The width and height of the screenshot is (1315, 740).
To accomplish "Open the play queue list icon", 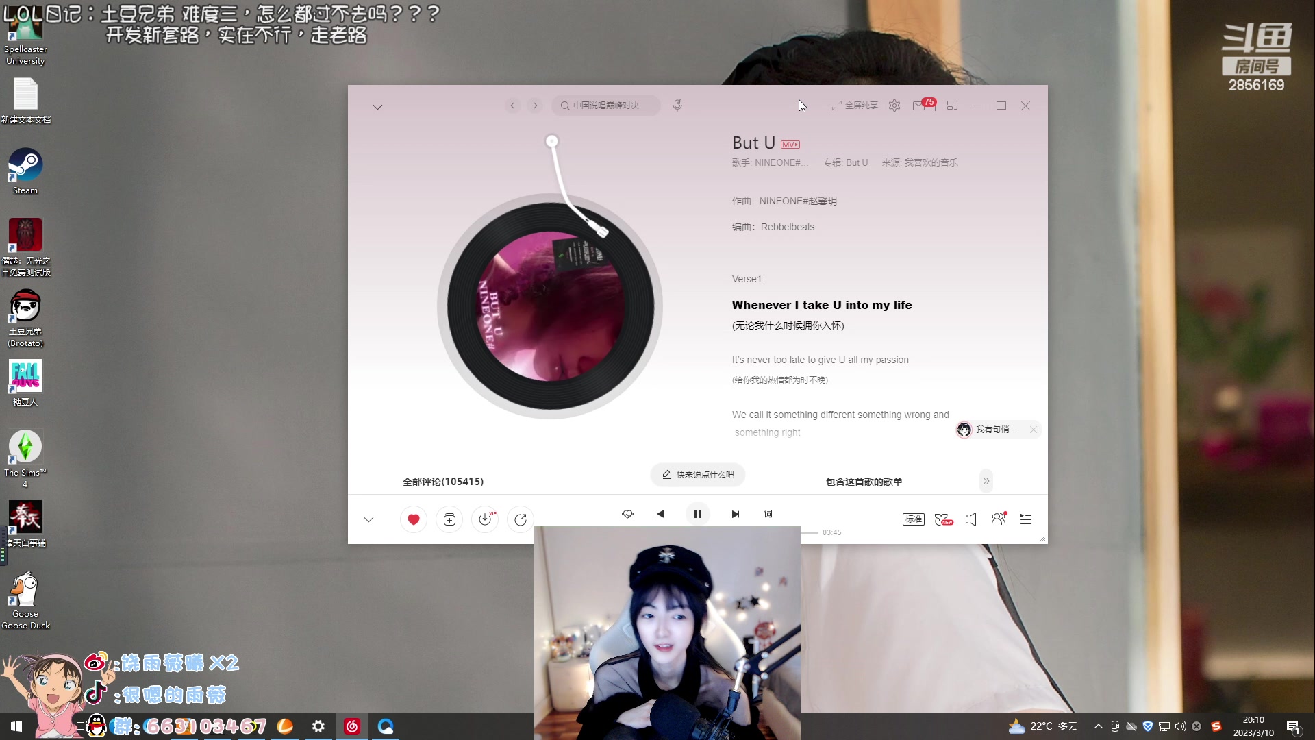I will [1026, 519].
